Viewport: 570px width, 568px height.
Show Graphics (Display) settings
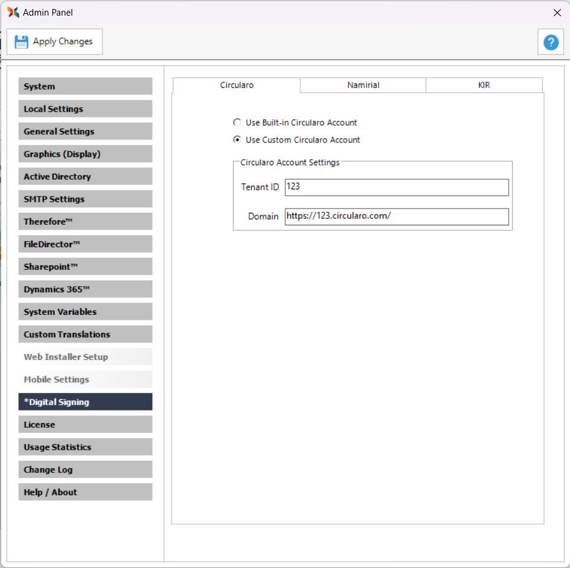85,154
